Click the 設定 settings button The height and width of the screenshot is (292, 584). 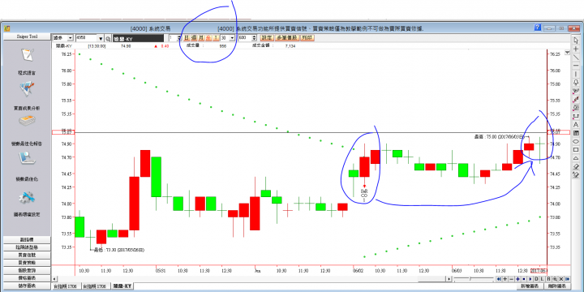point(267,38)
